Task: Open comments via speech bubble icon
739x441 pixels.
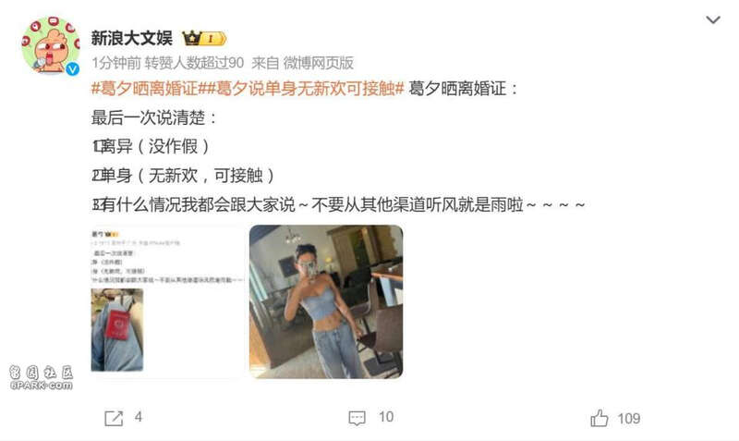Action: click(x=357, y=418)
